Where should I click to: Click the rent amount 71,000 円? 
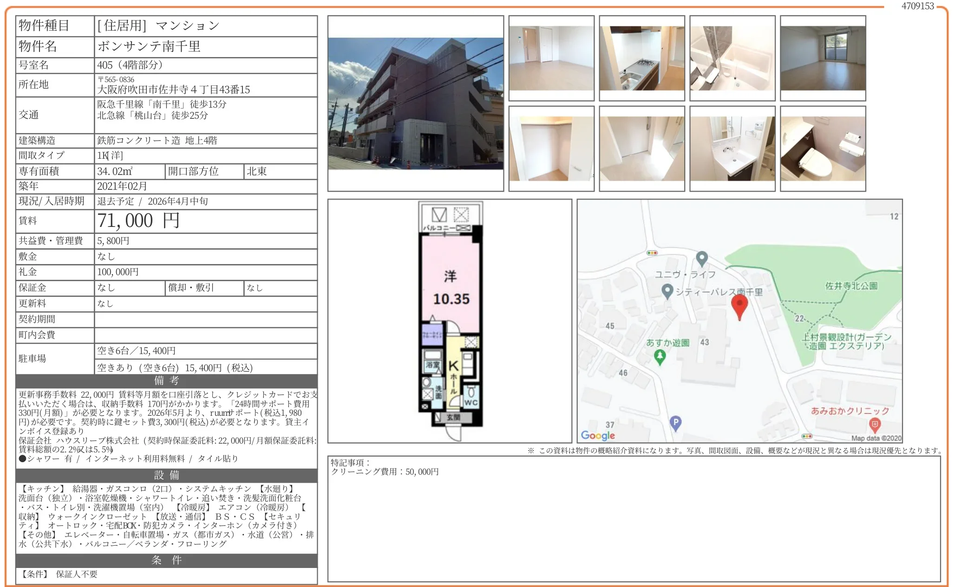[138, 221]
